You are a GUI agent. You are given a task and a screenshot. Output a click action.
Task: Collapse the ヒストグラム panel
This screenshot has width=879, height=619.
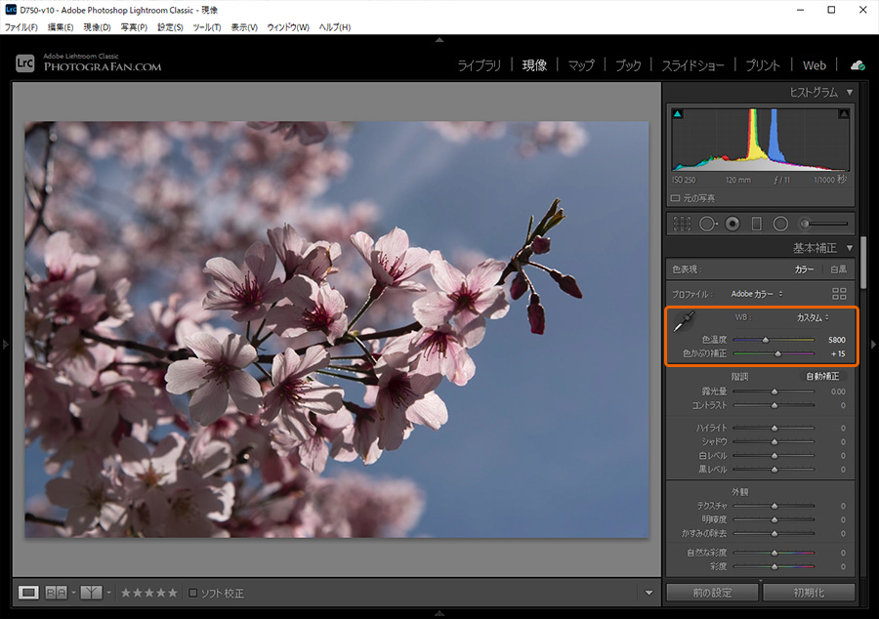pyautogui.click(x=850, y=92)
